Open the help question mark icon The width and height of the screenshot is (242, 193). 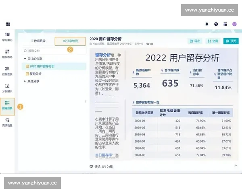(x=216, y=24)
